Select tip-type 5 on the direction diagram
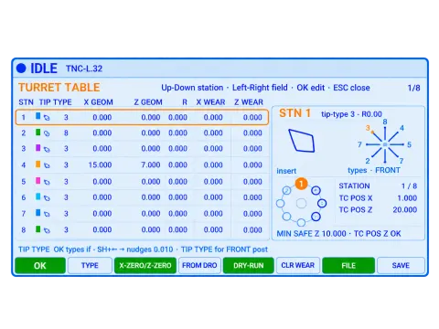439x329 pixels. click(x=409, y=144)
